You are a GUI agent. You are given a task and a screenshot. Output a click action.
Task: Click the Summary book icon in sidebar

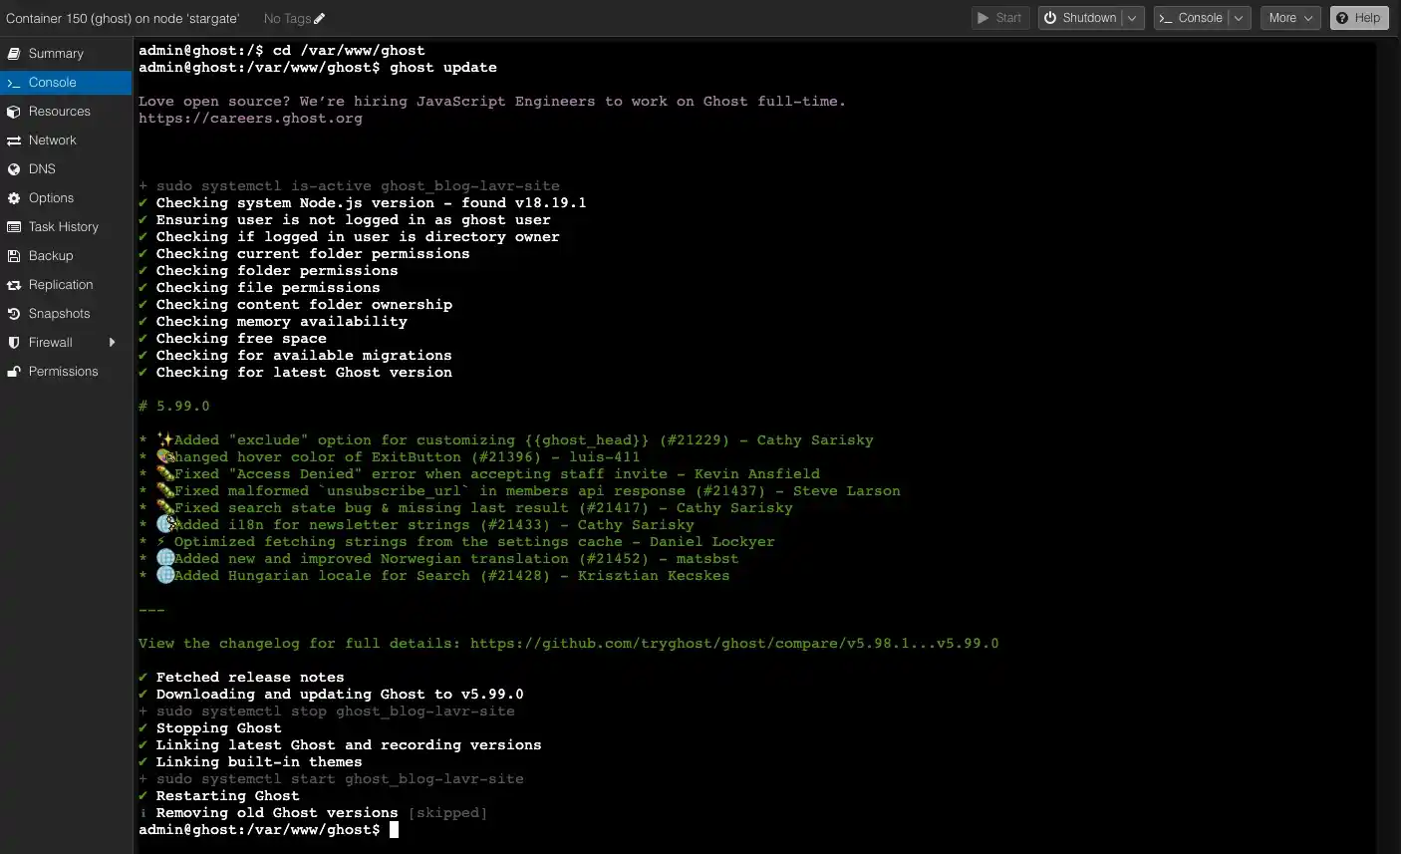(14, 54)
